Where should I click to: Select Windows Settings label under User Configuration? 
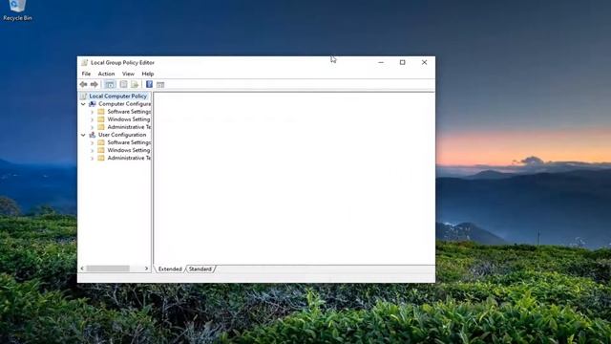129,150
